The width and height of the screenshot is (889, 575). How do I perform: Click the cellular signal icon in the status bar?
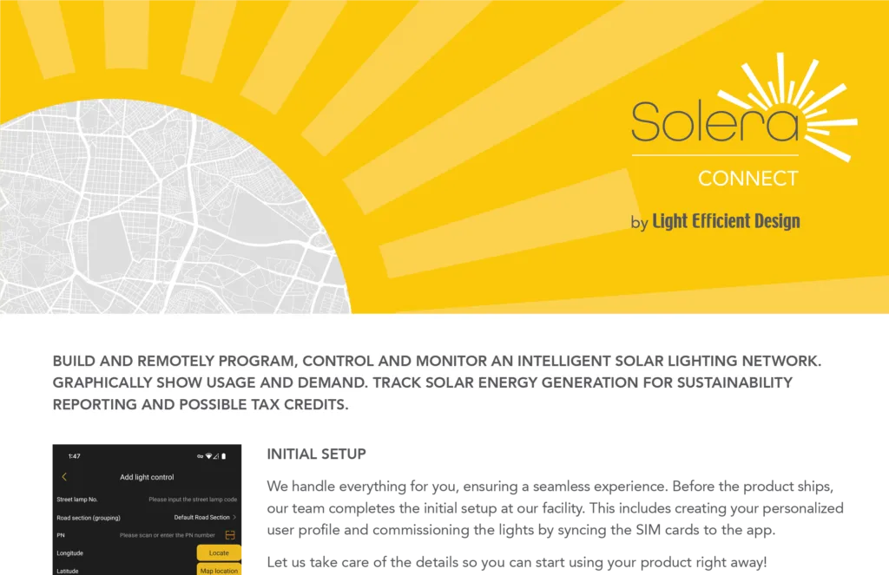tap(216, 456)
